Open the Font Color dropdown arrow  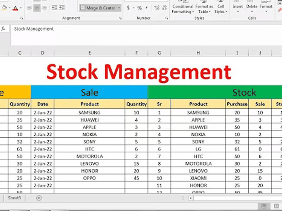click(x=21, y=8)
